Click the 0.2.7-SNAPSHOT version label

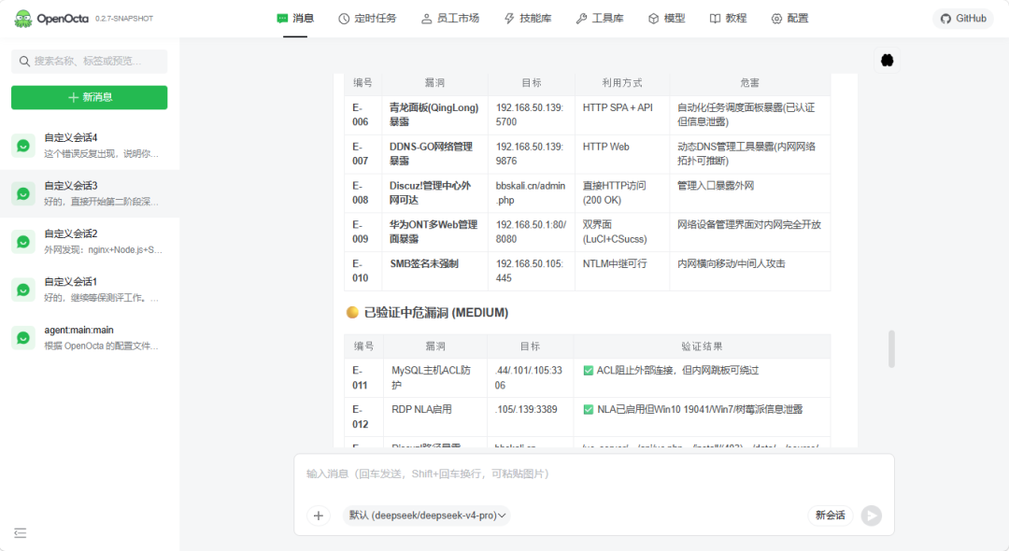click(124, 19)
